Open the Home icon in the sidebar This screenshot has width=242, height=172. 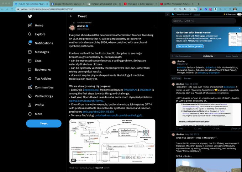click(30, 25)
